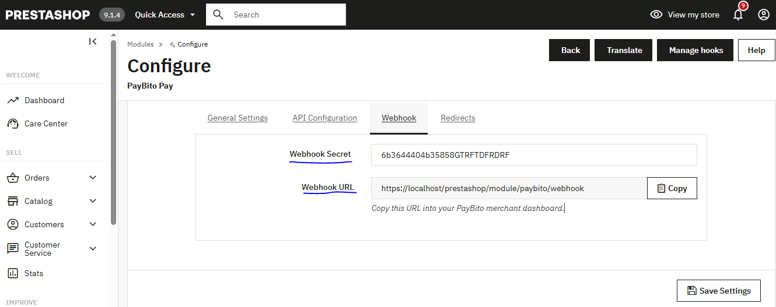Viewport: 776px width, 307px height.
Task: Click the Webhook URL label
Action: pyautogui.click(x=328, y=188)
